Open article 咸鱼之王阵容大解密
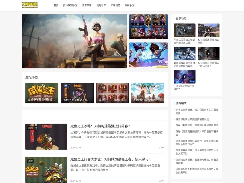This screenshot has height=183, width=244. click(x=110, y=159)
